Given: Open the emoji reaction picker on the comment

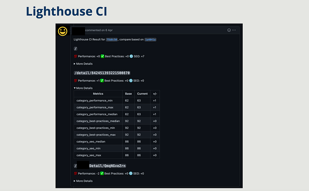Looking at the screenshot, I should 229,30.
